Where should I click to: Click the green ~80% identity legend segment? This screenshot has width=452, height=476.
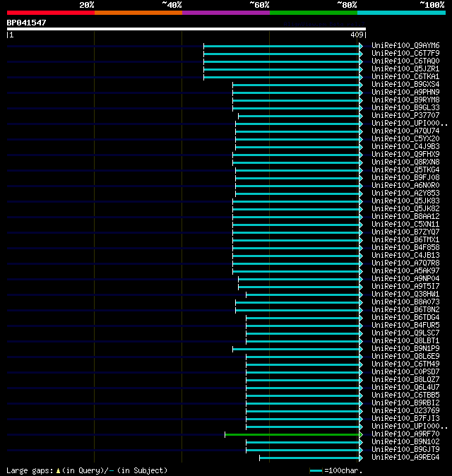(x=314, y=13)
